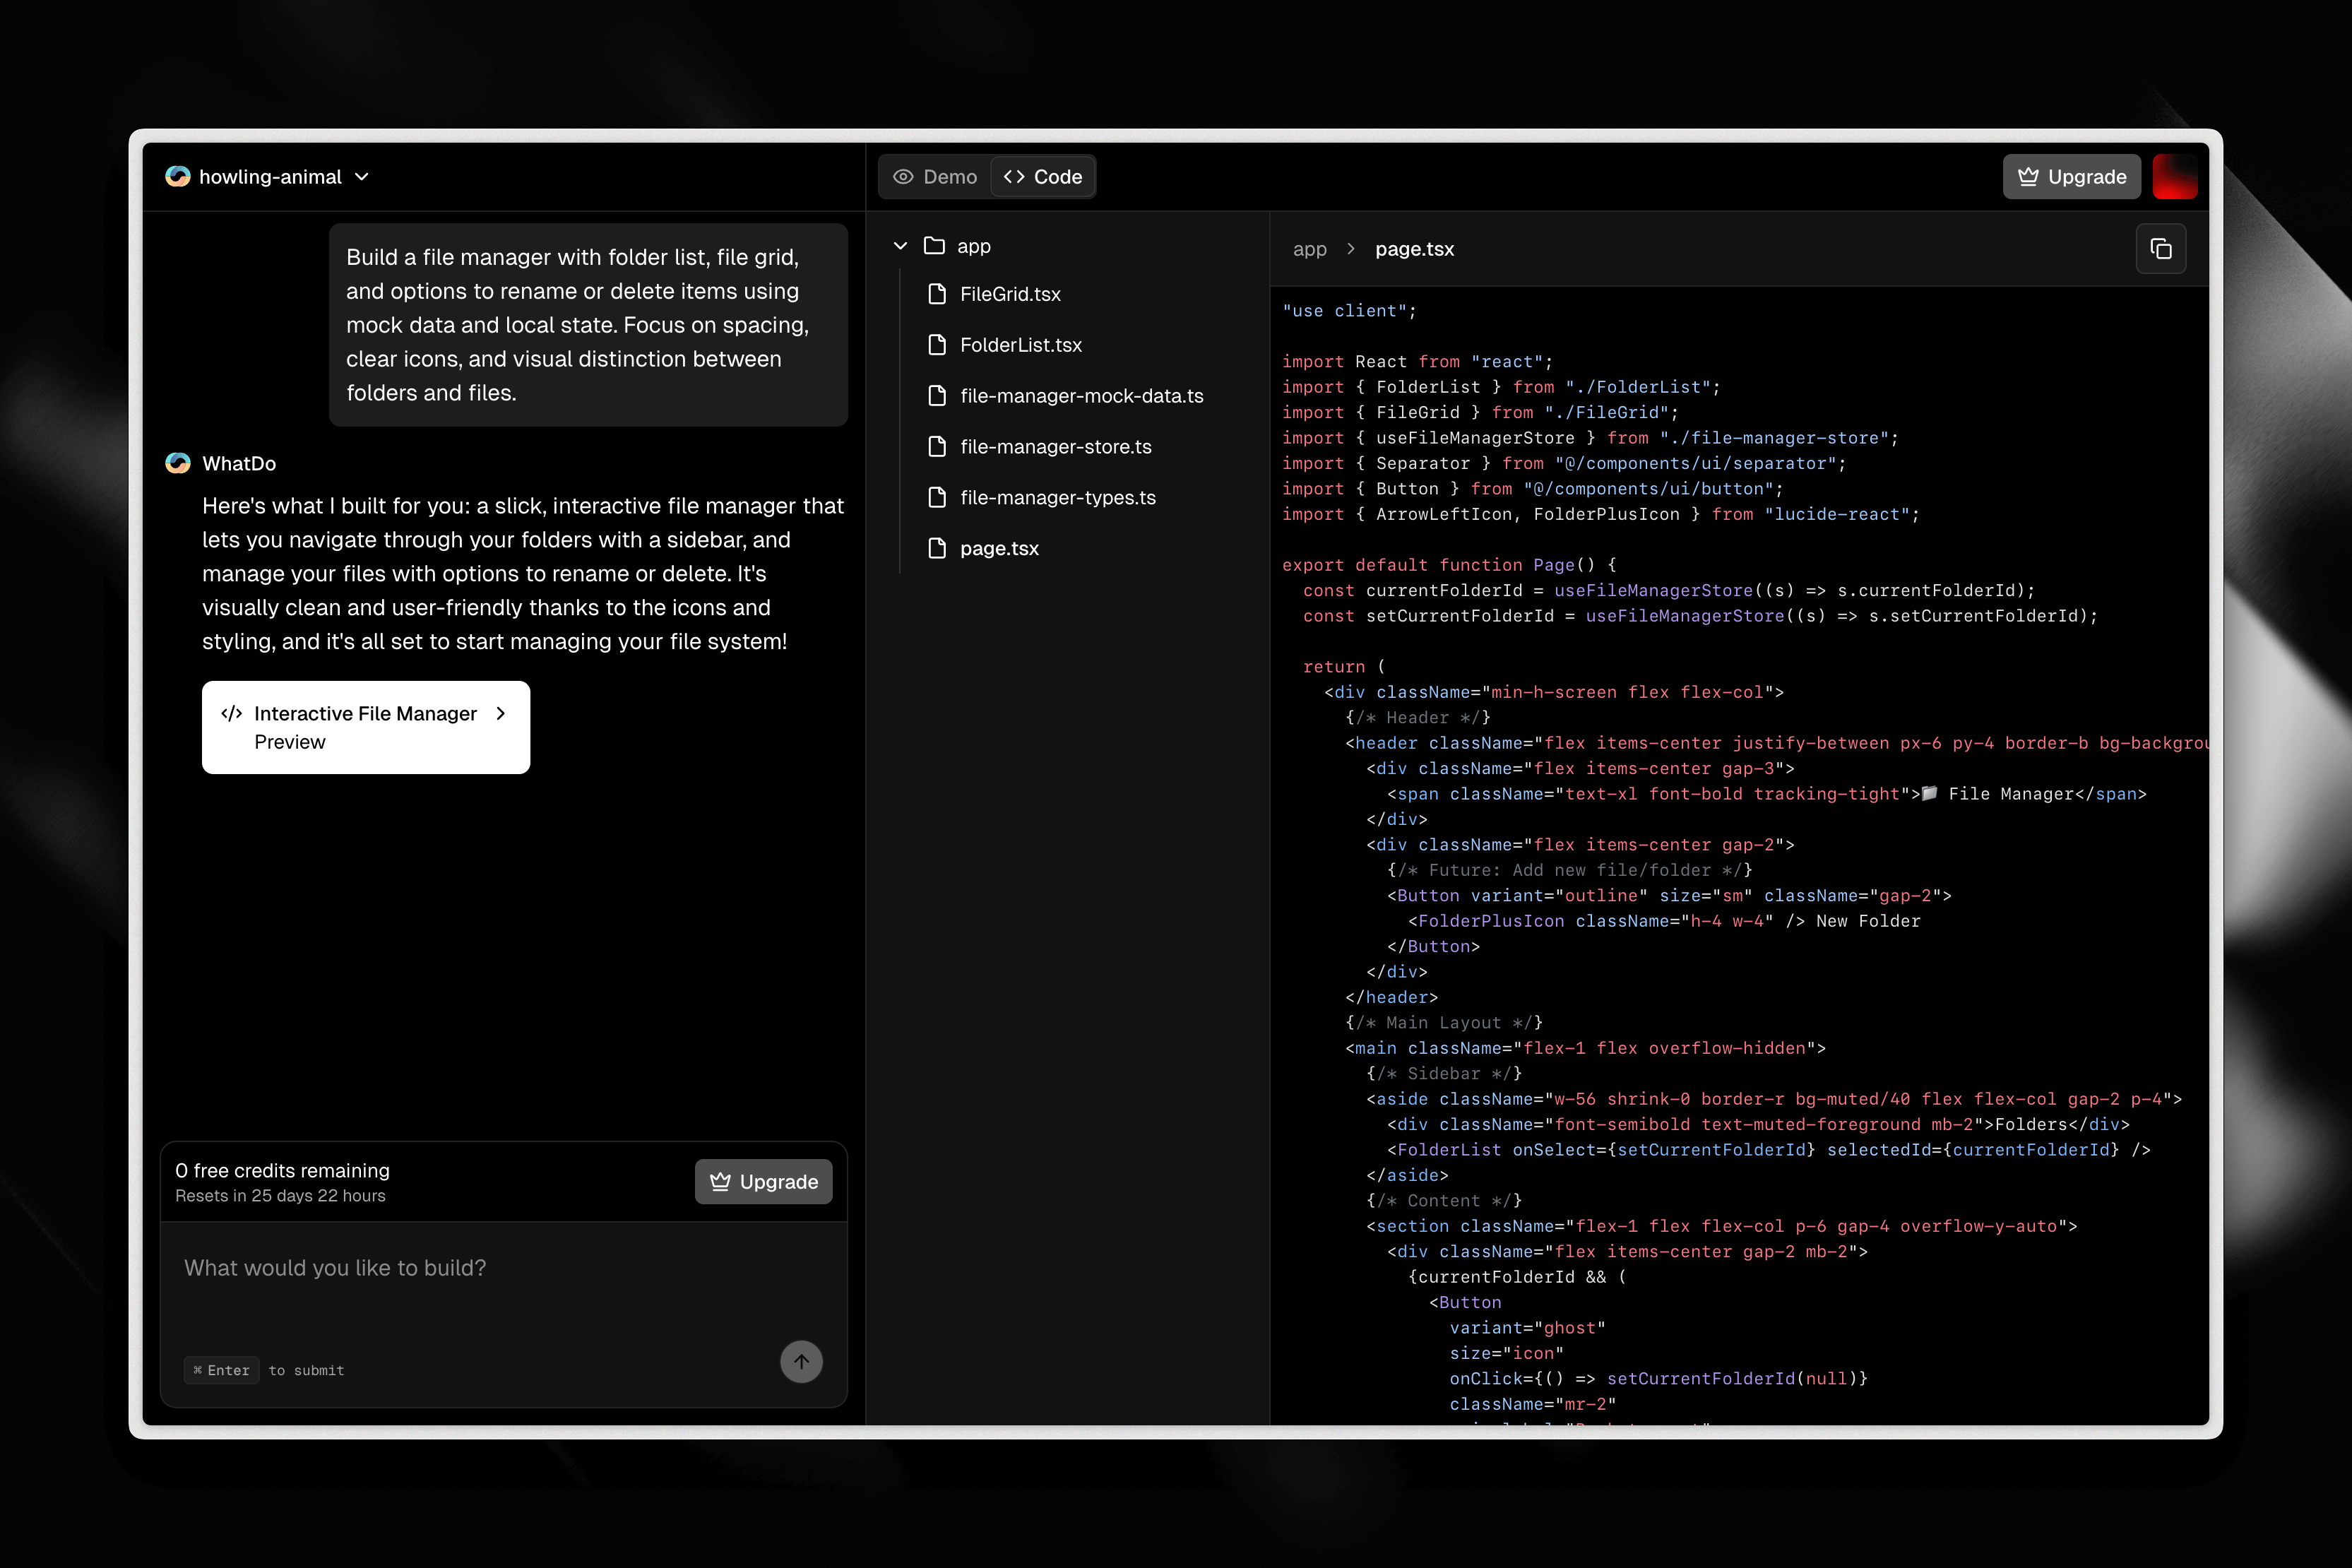
Task: Open file-manager-types.ts file
Action: point(1057,498)
